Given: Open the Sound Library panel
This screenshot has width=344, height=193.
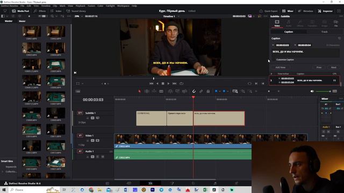Looking at the screenshot, I should click(76, 11).
